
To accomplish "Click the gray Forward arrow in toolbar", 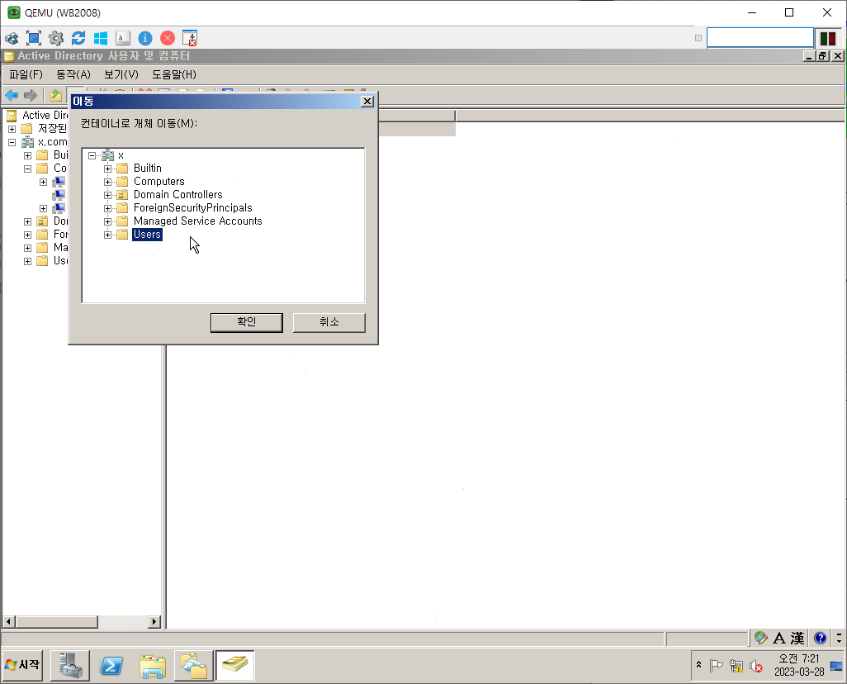I will coord(31,96).
